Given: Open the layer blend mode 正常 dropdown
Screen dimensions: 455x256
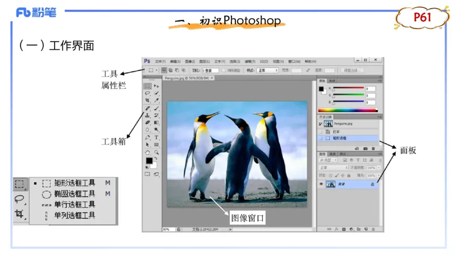Looking at the screenshot, I should (x=332, y=168).
